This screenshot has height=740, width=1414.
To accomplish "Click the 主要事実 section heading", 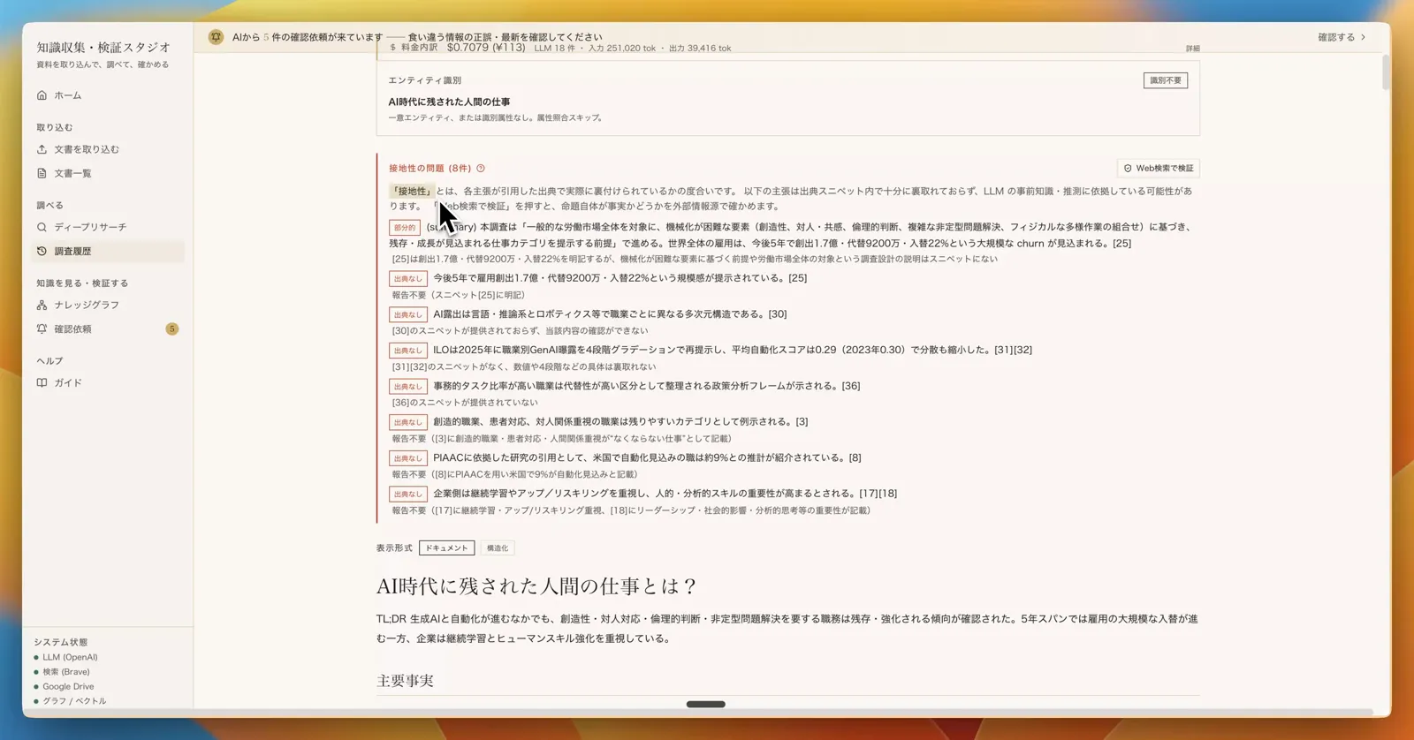I will tap(405, 681).
